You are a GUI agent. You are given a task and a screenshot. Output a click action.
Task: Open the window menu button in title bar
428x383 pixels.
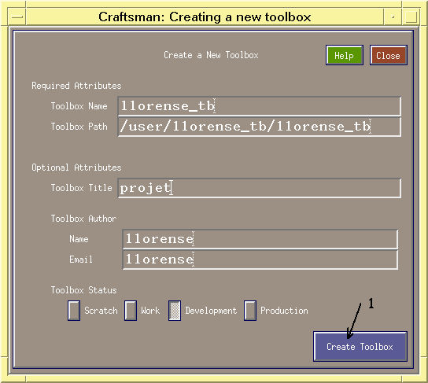[x=17, y=17]
